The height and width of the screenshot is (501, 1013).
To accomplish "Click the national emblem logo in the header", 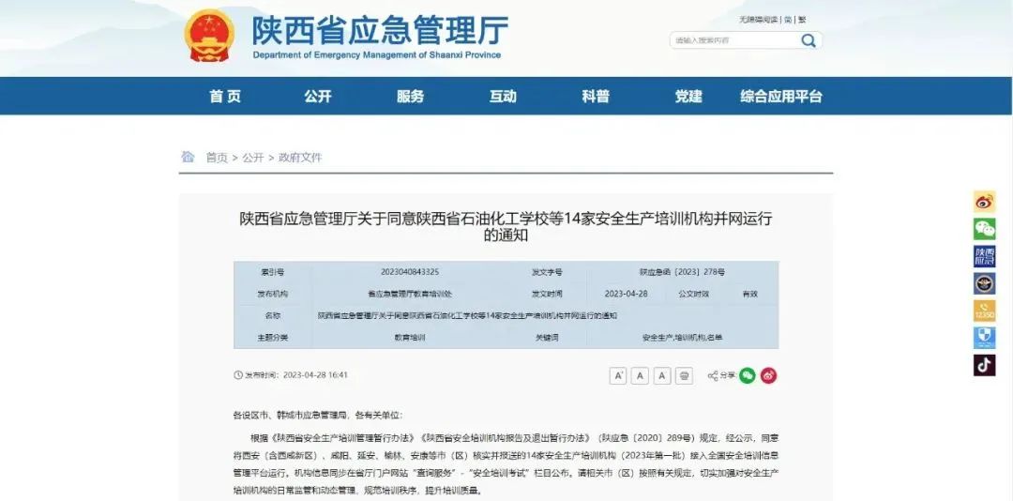I will 209,35.
